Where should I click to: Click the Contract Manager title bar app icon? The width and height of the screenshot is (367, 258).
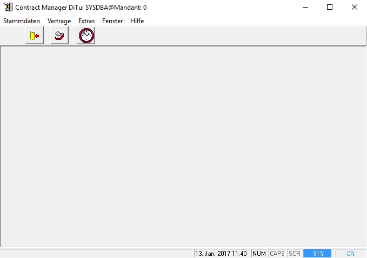[8, 7]
